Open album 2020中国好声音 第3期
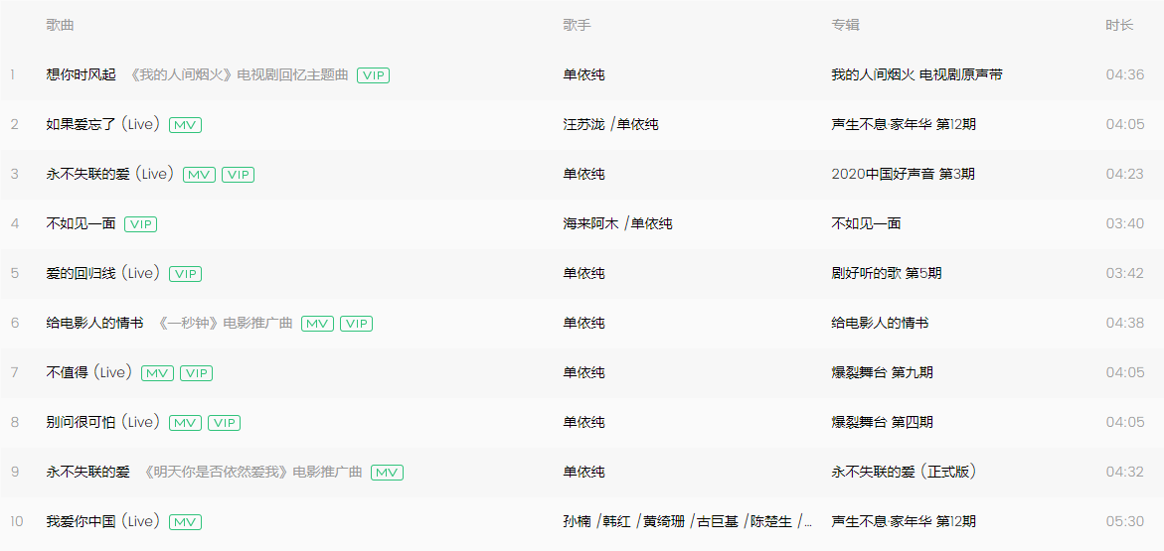This screenshot has width=1164, height=551. point(903,174)
